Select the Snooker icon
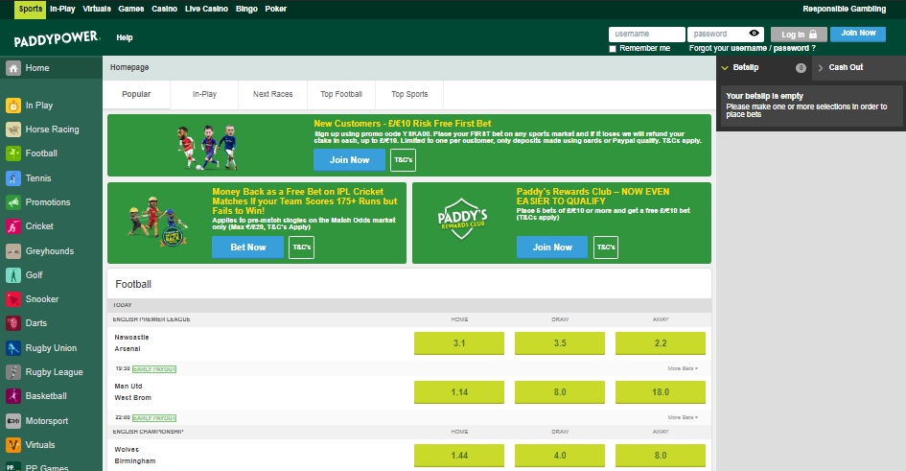 [13, 299]
